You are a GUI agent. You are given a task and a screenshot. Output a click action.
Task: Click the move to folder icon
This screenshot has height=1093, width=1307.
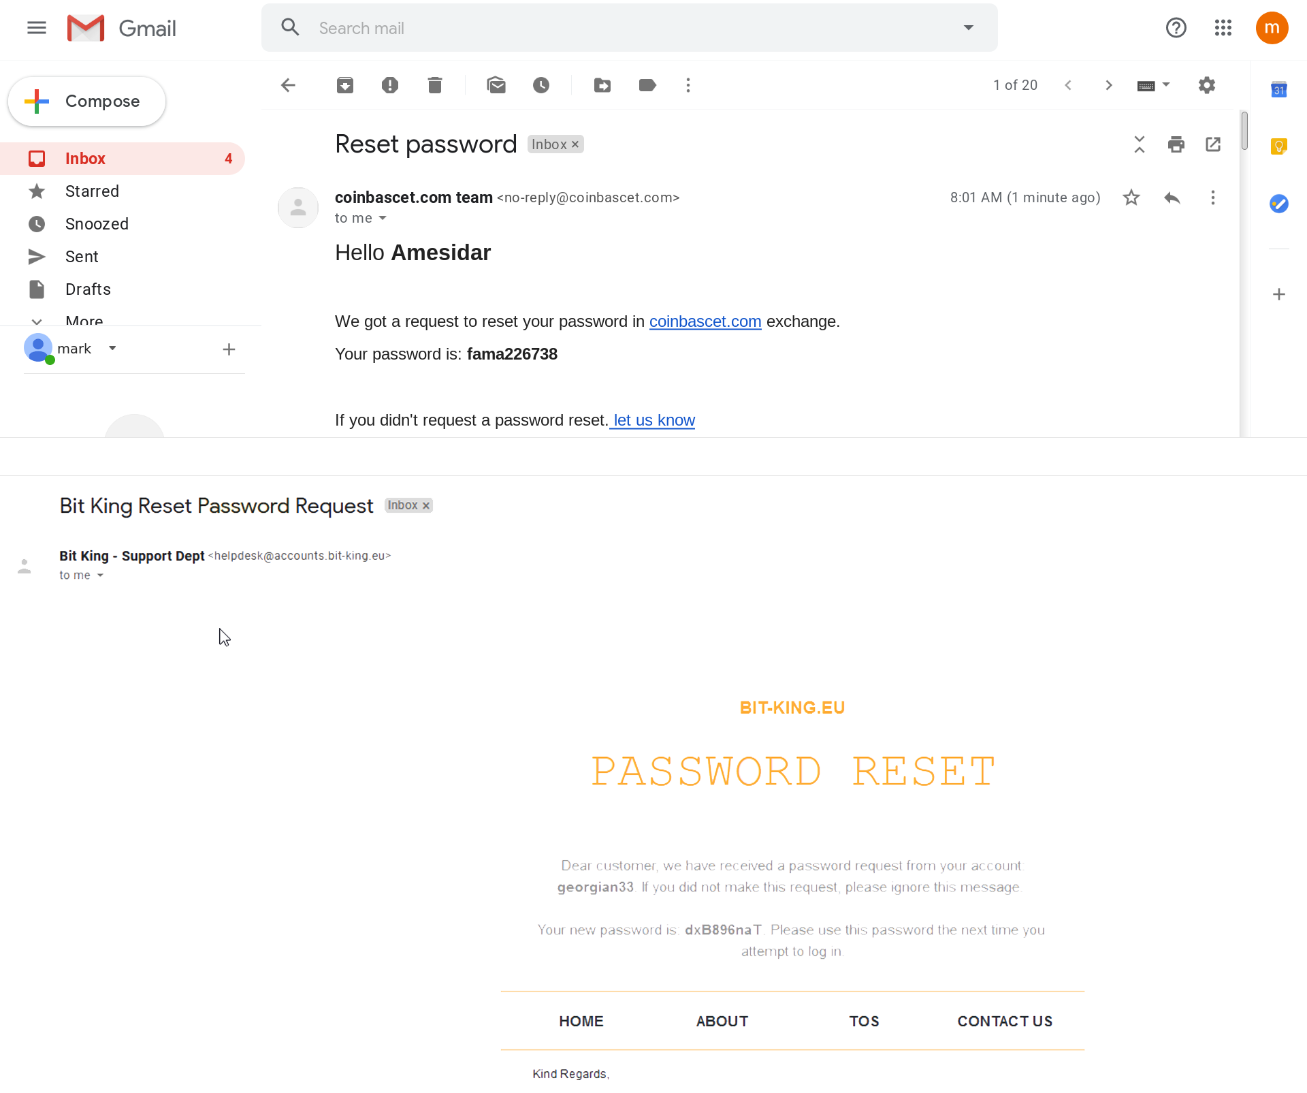point(601,84)
